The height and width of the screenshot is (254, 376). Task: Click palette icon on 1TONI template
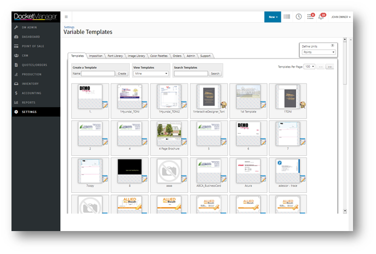coord(303,105)
